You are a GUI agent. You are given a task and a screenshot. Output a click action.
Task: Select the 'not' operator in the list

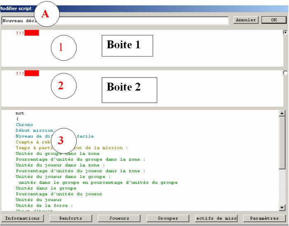point(20,113)
